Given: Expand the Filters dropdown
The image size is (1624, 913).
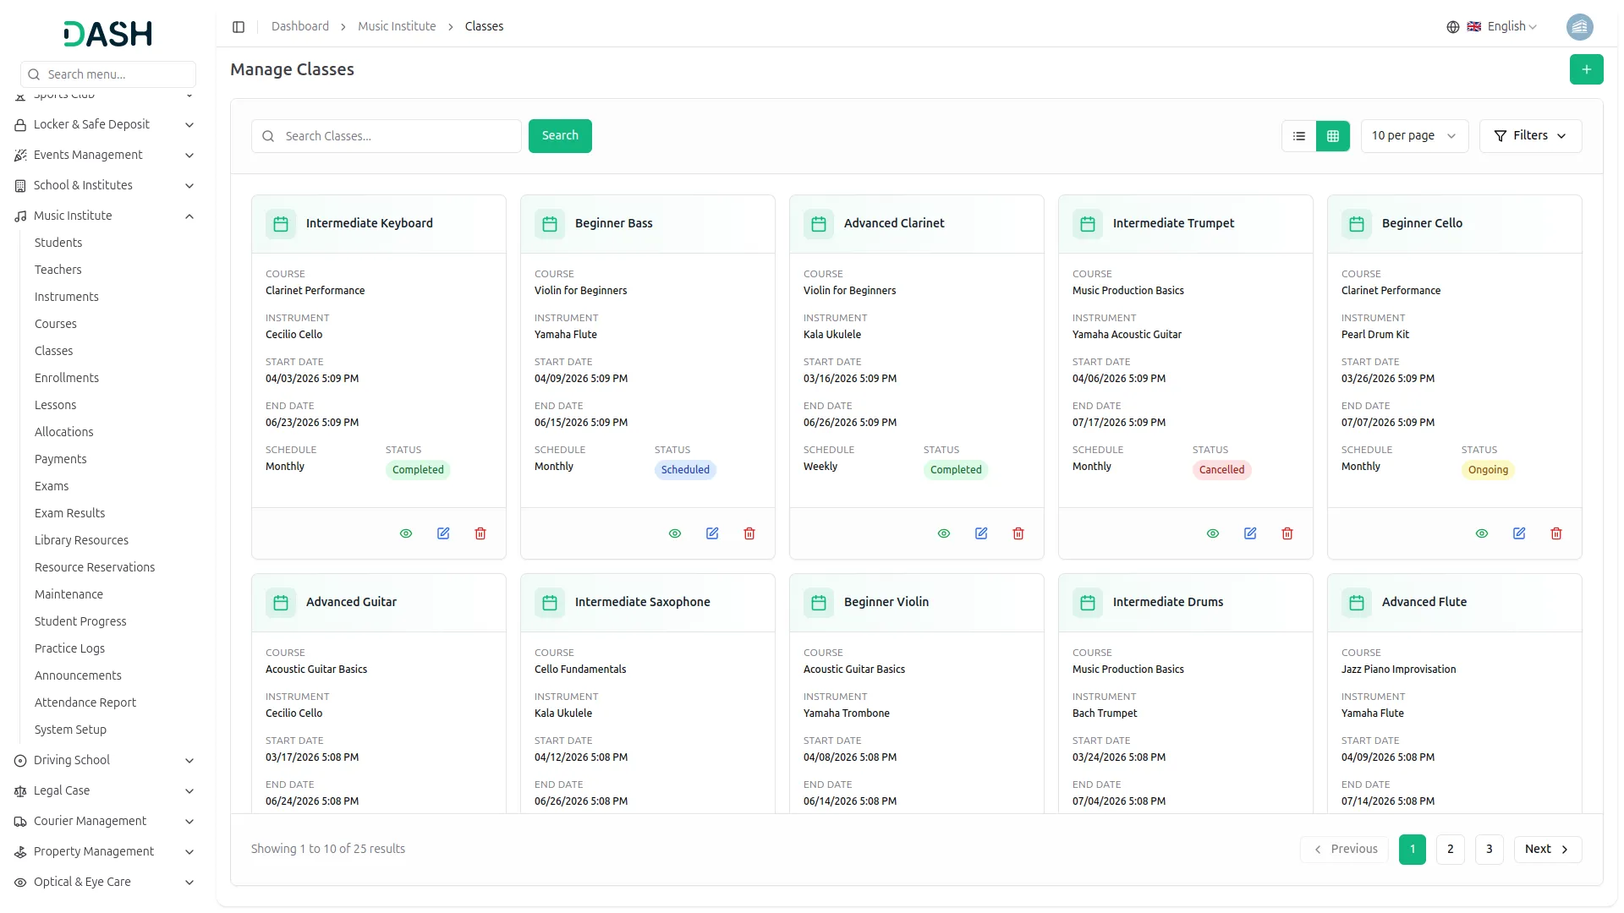Looking at the screenshot, I should pyautogui.click(x=1530, y=136).
